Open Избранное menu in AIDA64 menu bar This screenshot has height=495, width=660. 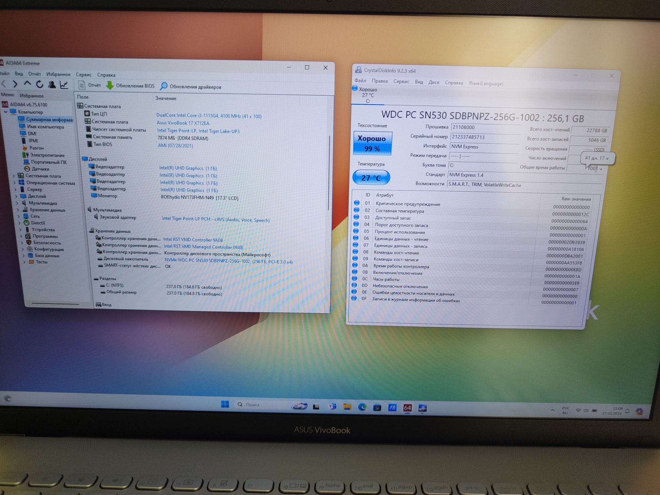(x=58, y=74)
